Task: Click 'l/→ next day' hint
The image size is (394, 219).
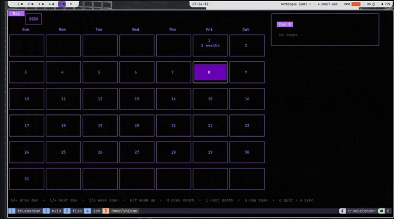Action: tap(63, 200)
